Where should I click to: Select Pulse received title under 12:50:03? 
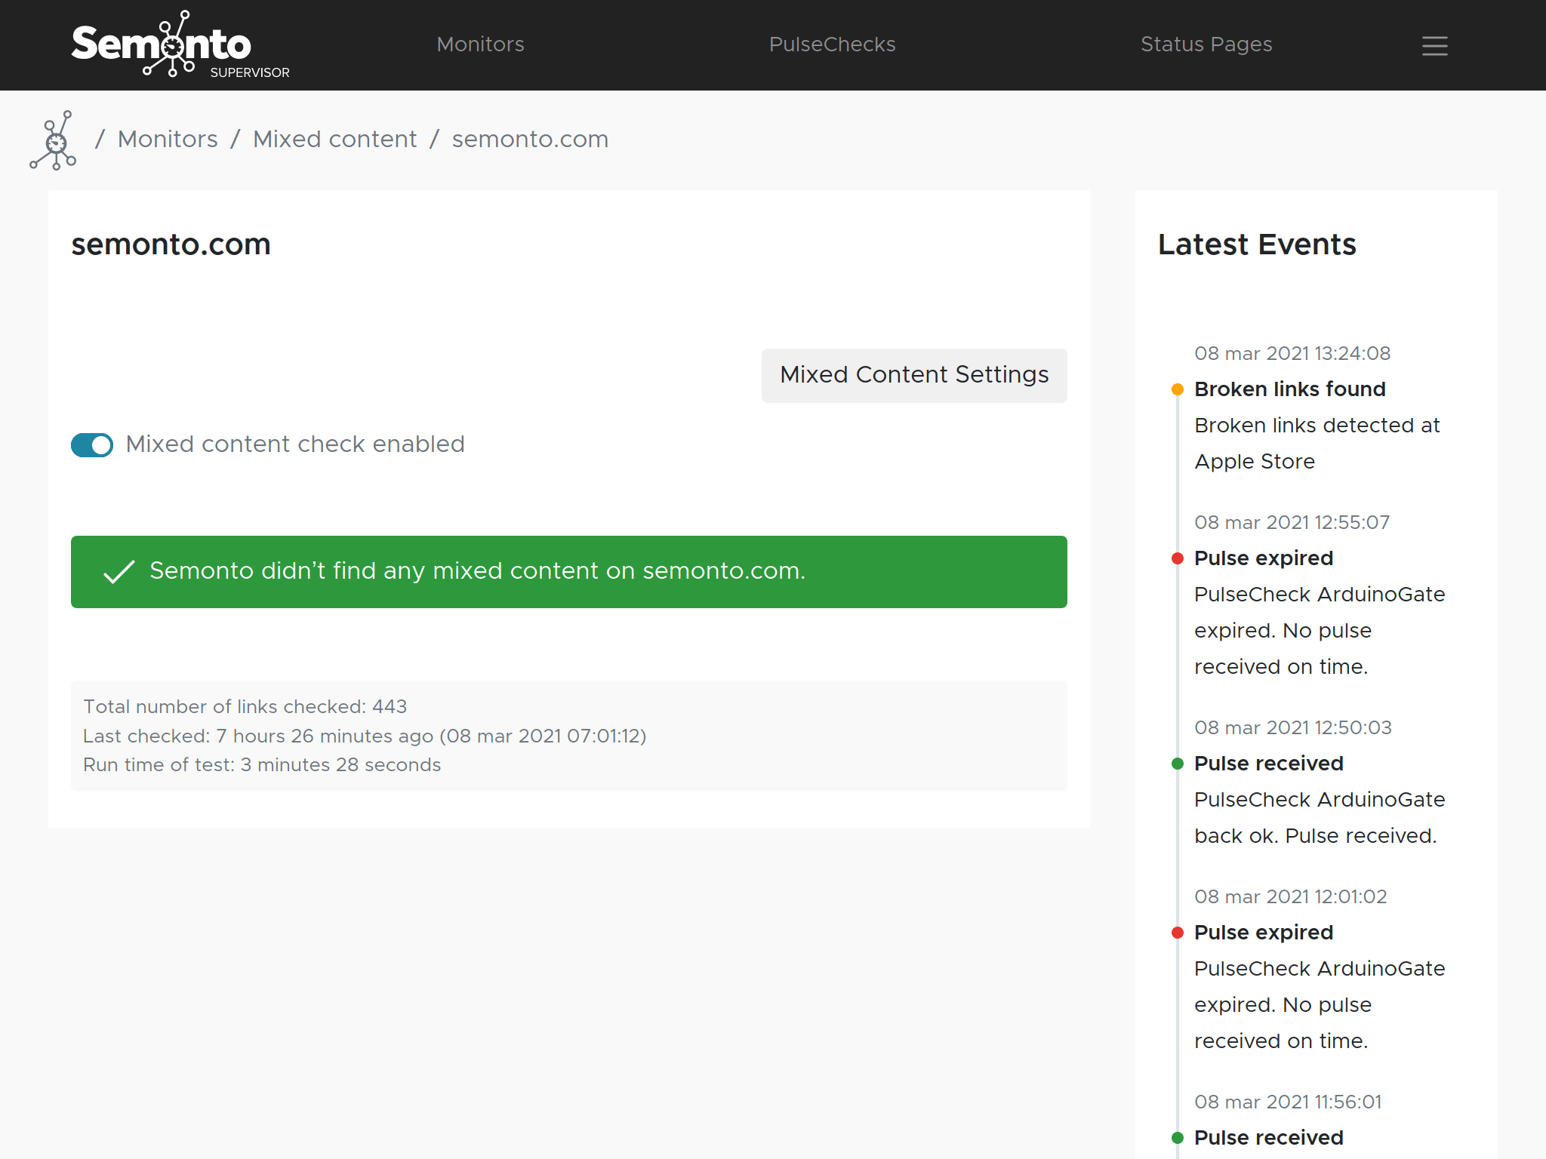(1269, 764)
